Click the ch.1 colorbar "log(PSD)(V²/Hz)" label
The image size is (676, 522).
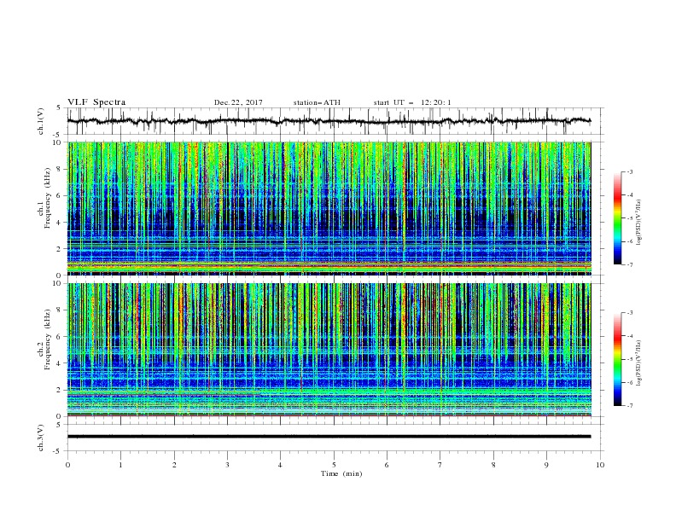coord(639,223)
